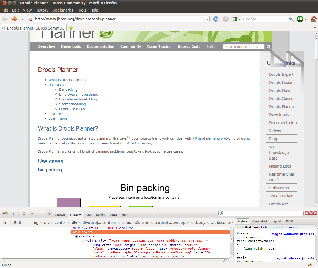Focus the Search project pages field
This screenshot has height=268, width=318.
click(244, 47)
